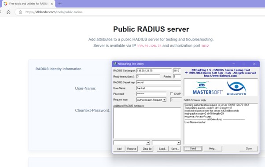This screenshot has height=167, width=265.
Task: Click the Remove button
Action: point(132,149)
